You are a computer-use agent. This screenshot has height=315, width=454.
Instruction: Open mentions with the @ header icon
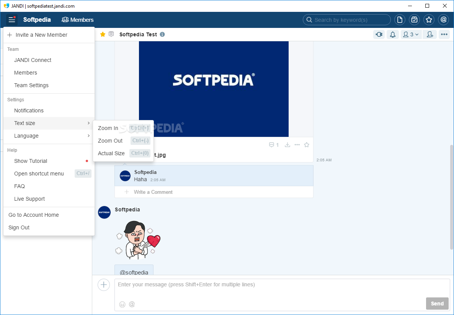pyautogui.click(x=443, y=19)
